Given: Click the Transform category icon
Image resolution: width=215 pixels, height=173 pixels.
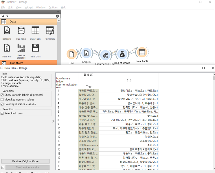Looking at the screenshot, I should [x=4, y=63].
